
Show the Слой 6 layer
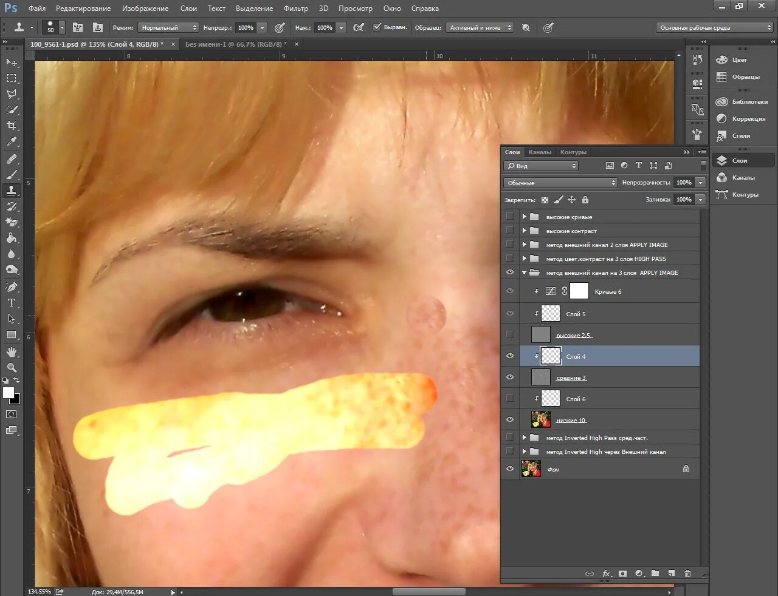510,399
